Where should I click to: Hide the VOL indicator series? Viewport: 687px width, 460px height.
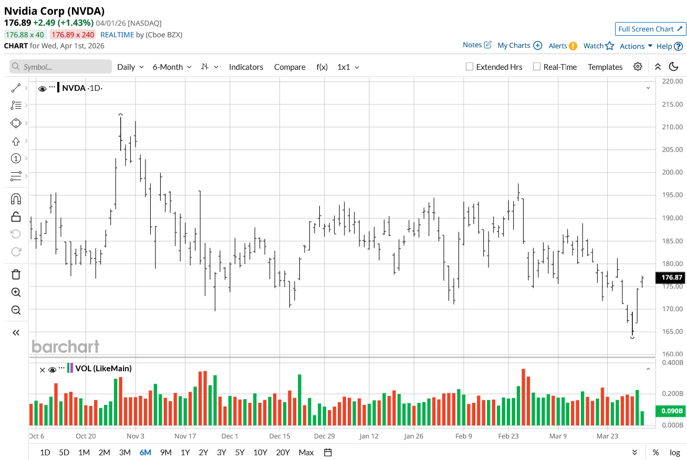(52, 370)
